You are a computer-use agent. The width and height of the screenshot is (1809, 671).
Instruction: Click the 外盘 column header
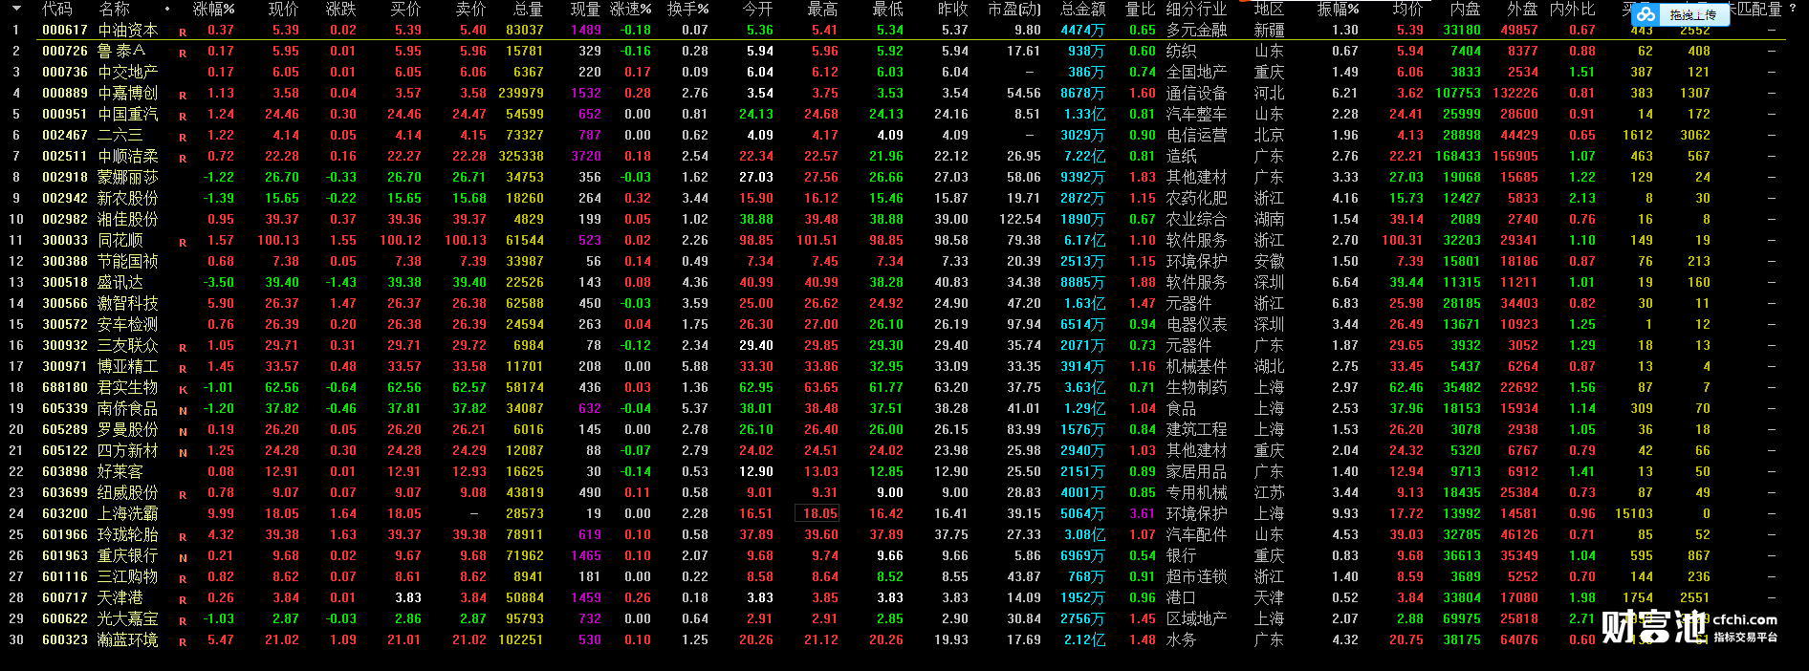(x=1522, y=9)
